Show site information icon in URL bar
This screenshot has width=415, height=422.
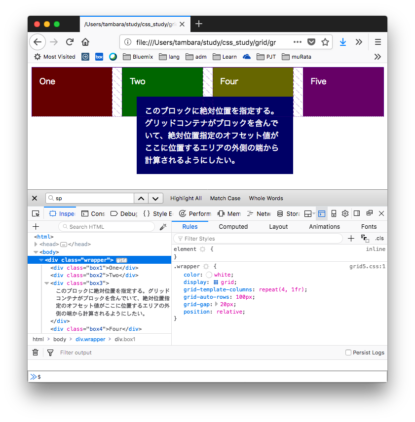pos(128,42)
